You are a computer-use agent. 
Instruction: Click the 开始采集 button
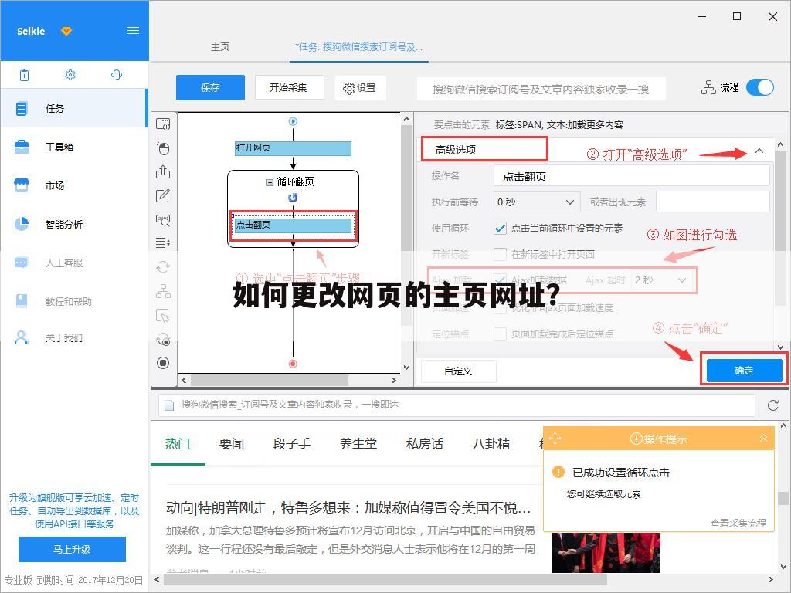tap(288, 88)
